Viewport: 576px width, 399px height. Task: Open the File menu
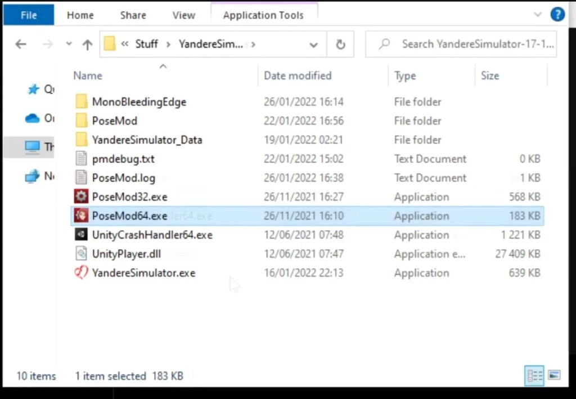click(x=28, y=15)
